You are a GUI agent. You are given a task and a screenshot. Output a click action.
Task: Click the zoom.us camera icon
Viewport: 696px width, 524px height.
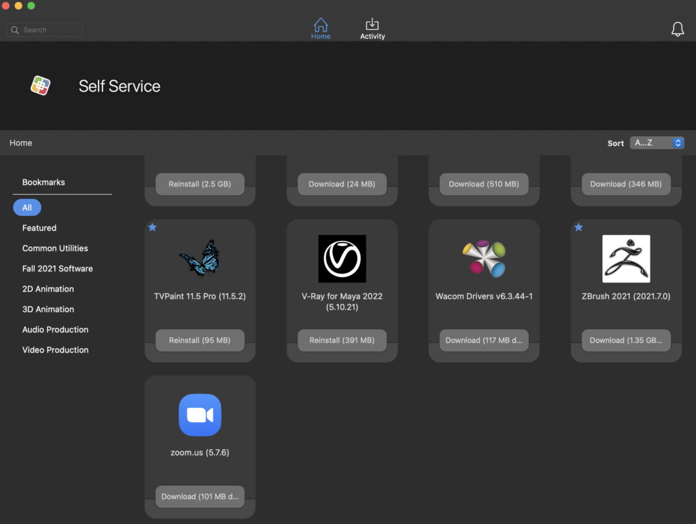(x=200, y=415)
